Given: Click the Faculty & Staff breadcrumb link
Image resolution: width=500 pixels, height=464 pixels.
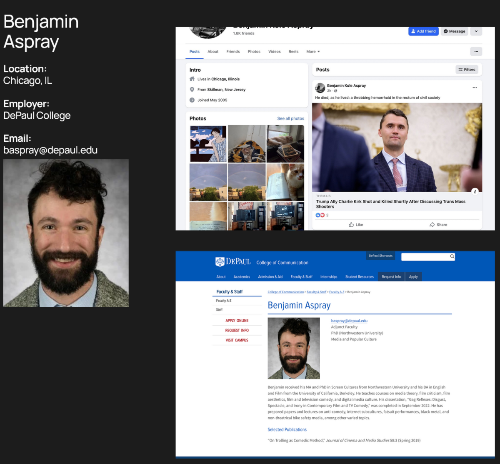Looking at the screenshot, I should coord(317,292).
